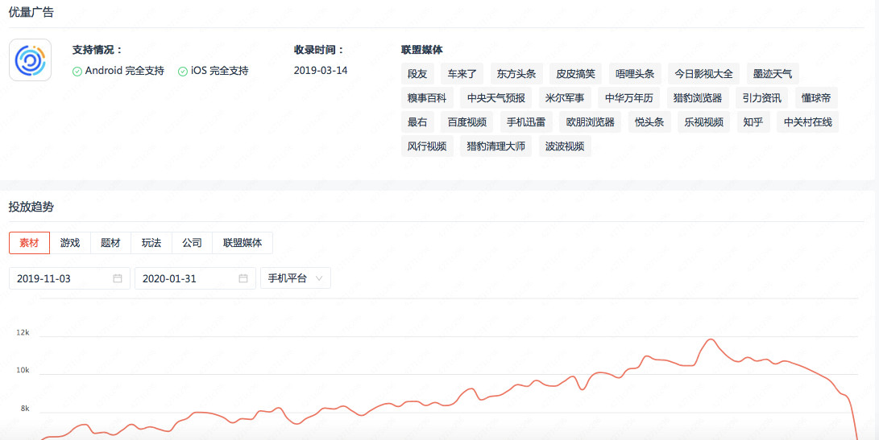Switch to the 题材 tab

pos(110,243)
